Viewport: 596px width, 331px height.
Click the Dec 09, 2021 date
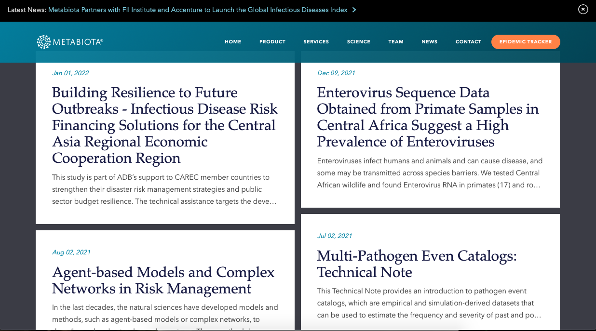[x=336, y=73]
